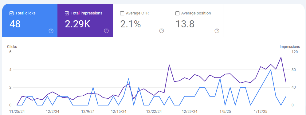Screen dimensions: 306x115
Task: Click the 1/5/25 date label on axis
Action: pos(225,112)
